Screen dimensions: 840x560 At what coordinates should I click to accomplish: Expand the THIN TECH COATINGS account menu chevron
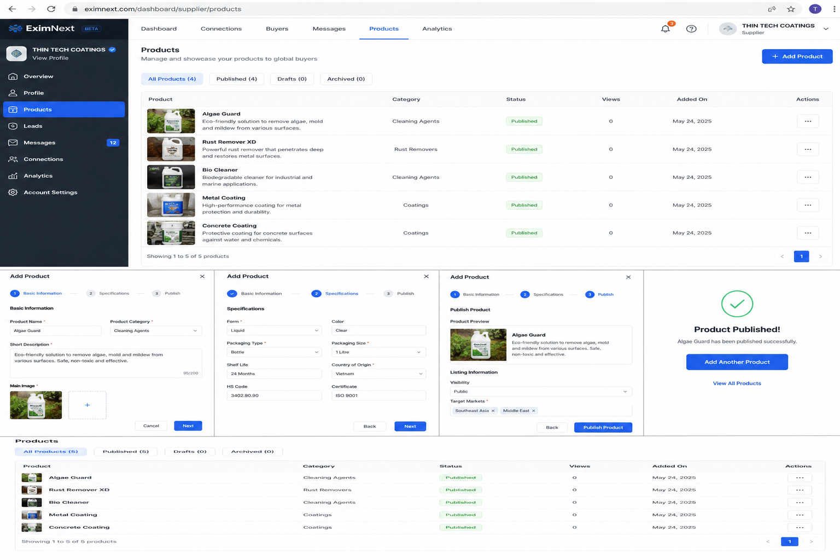(x=826, y=28)
